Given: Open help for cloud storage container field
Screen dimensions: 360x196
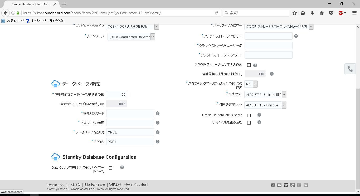Looking at the screenshot, I should click(x=296, y=36).
